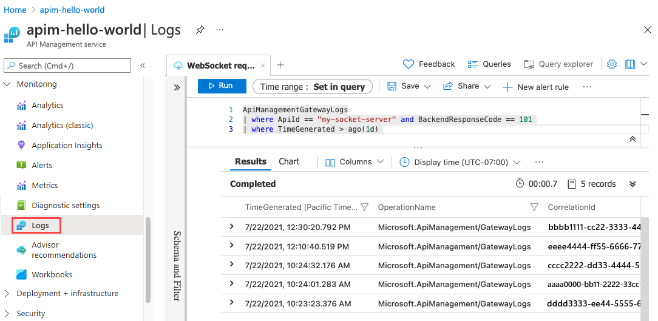Viewport: 658px width, 321px height.
Task: Run the query
Action: click(x=222, y=86)
